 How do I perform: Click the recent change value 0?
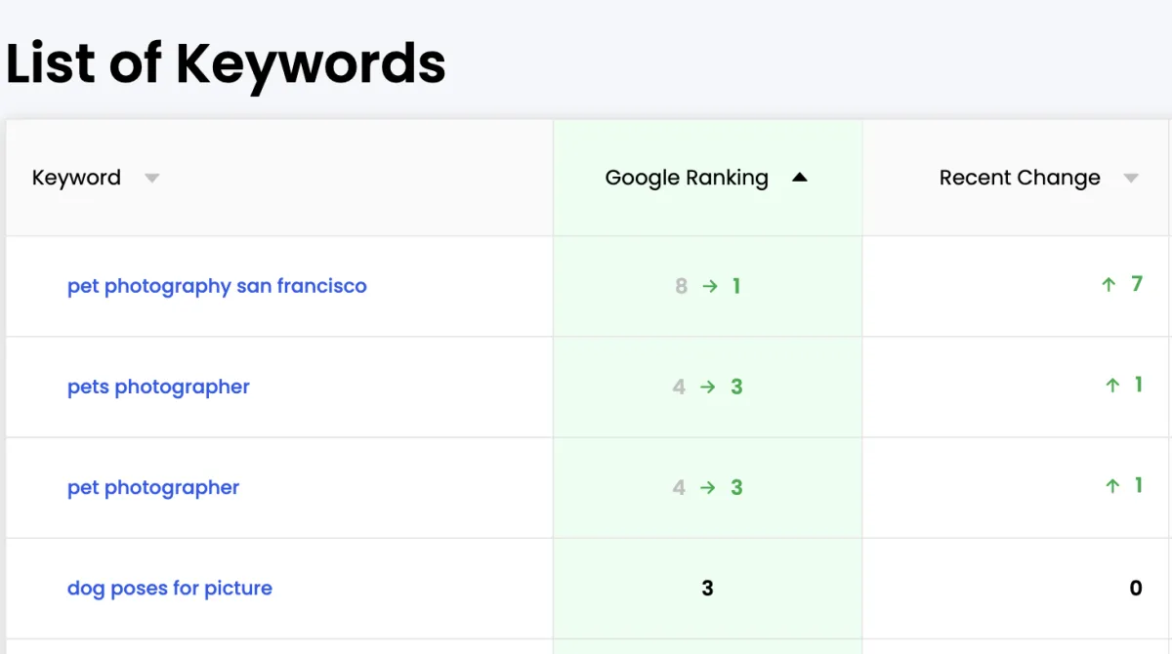(x=1136, y=588)
